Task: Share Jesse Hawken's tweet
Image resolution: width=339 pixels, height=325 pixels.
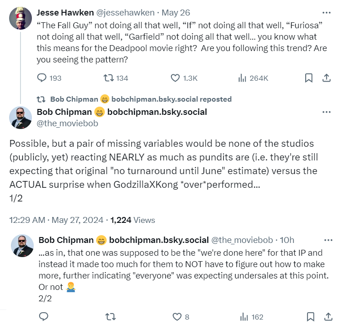Action: 326,78
